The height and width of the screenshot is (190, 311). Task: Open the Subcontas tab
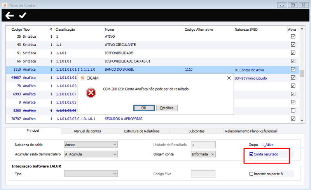[196, 131]
